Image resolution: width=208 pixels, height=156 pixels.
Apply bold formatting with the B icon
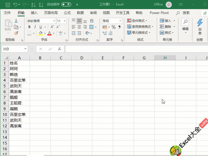pyautogui.click(x=29, y=27)
